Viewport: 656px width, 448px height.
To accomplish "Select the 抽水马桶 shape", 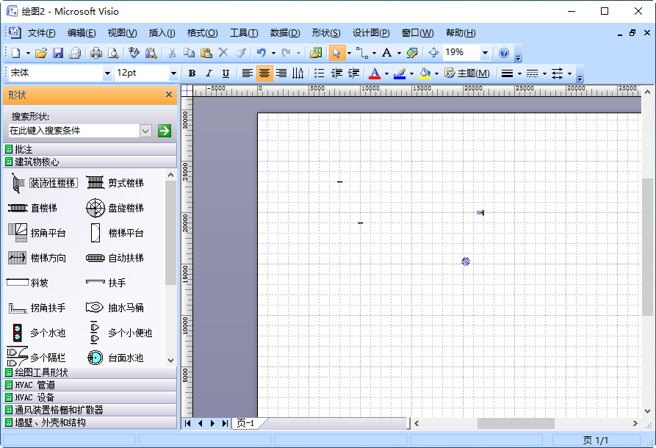I will click(x=115, y=308).
